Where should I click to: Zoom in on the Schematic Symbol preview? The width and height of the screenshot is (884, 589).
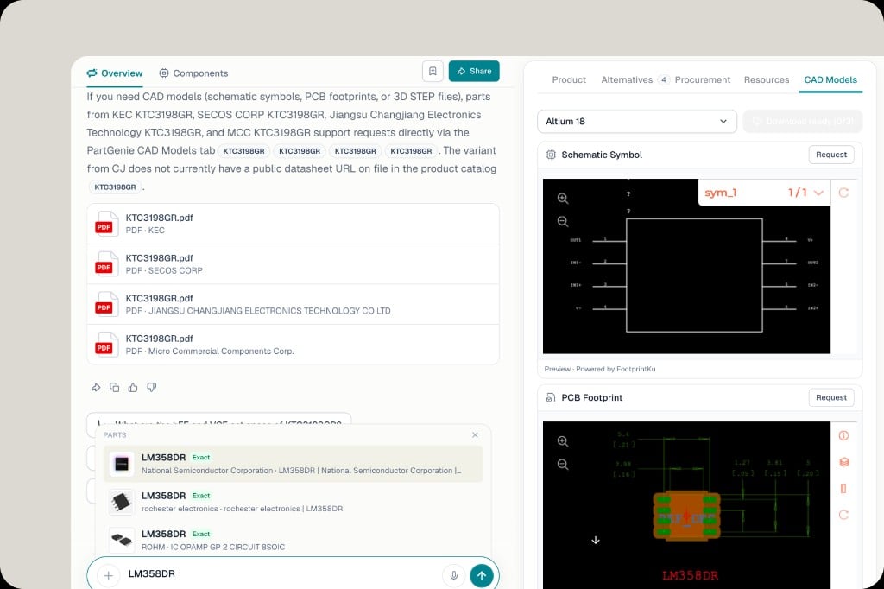coord(563,199)
